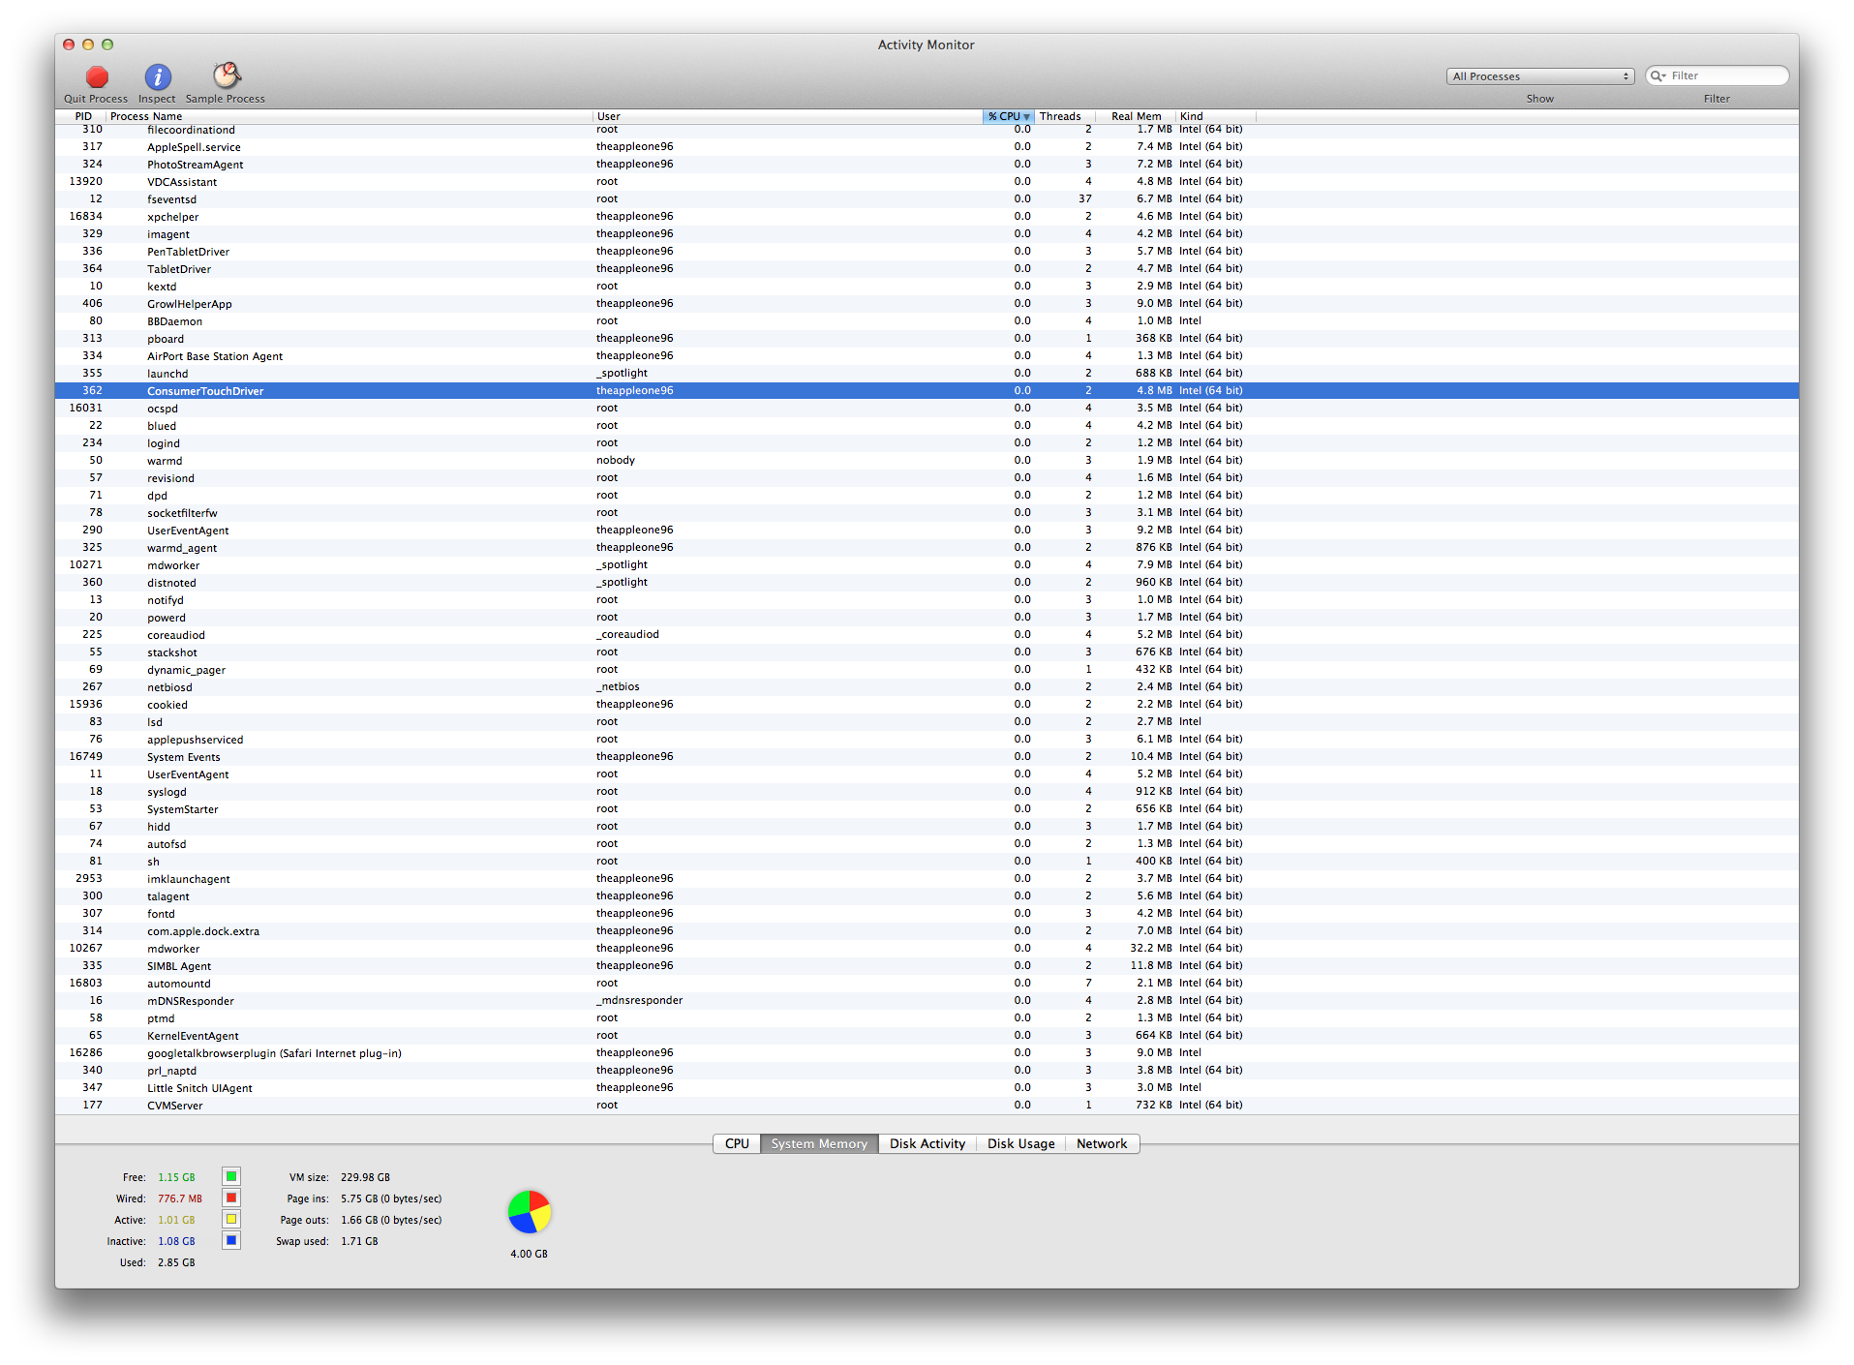This screenshot has width=1854, height=1365.
Task: Select the pboard process row
Action: point(927,339)
